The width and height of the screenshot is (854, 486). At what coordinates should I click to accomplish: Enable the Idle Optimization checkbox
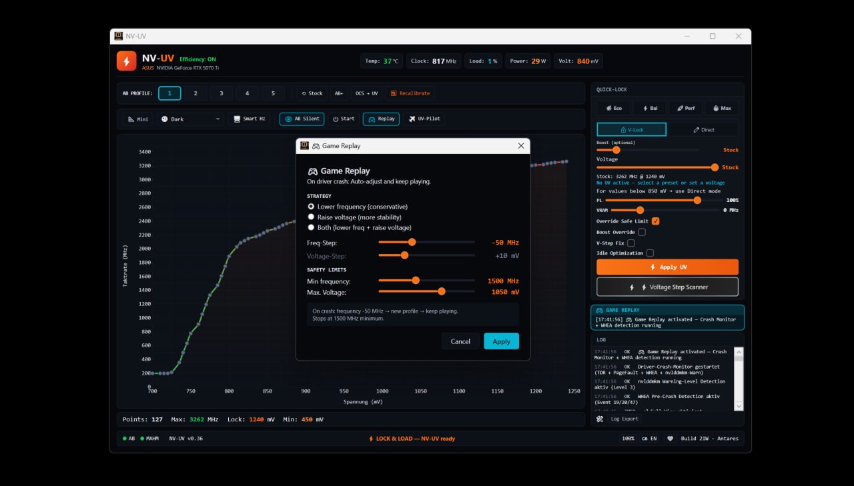click(x=650, y=253)
